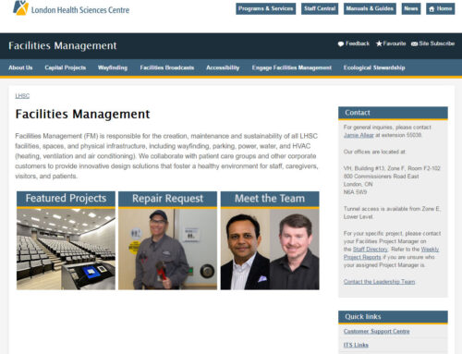Open the Staff Directory link
The height and width of the screenshot is (354, 462).
[x=371, y=250]
